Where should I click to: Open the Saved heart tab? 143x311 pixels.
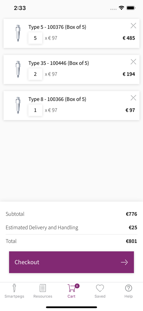(100, 291)
